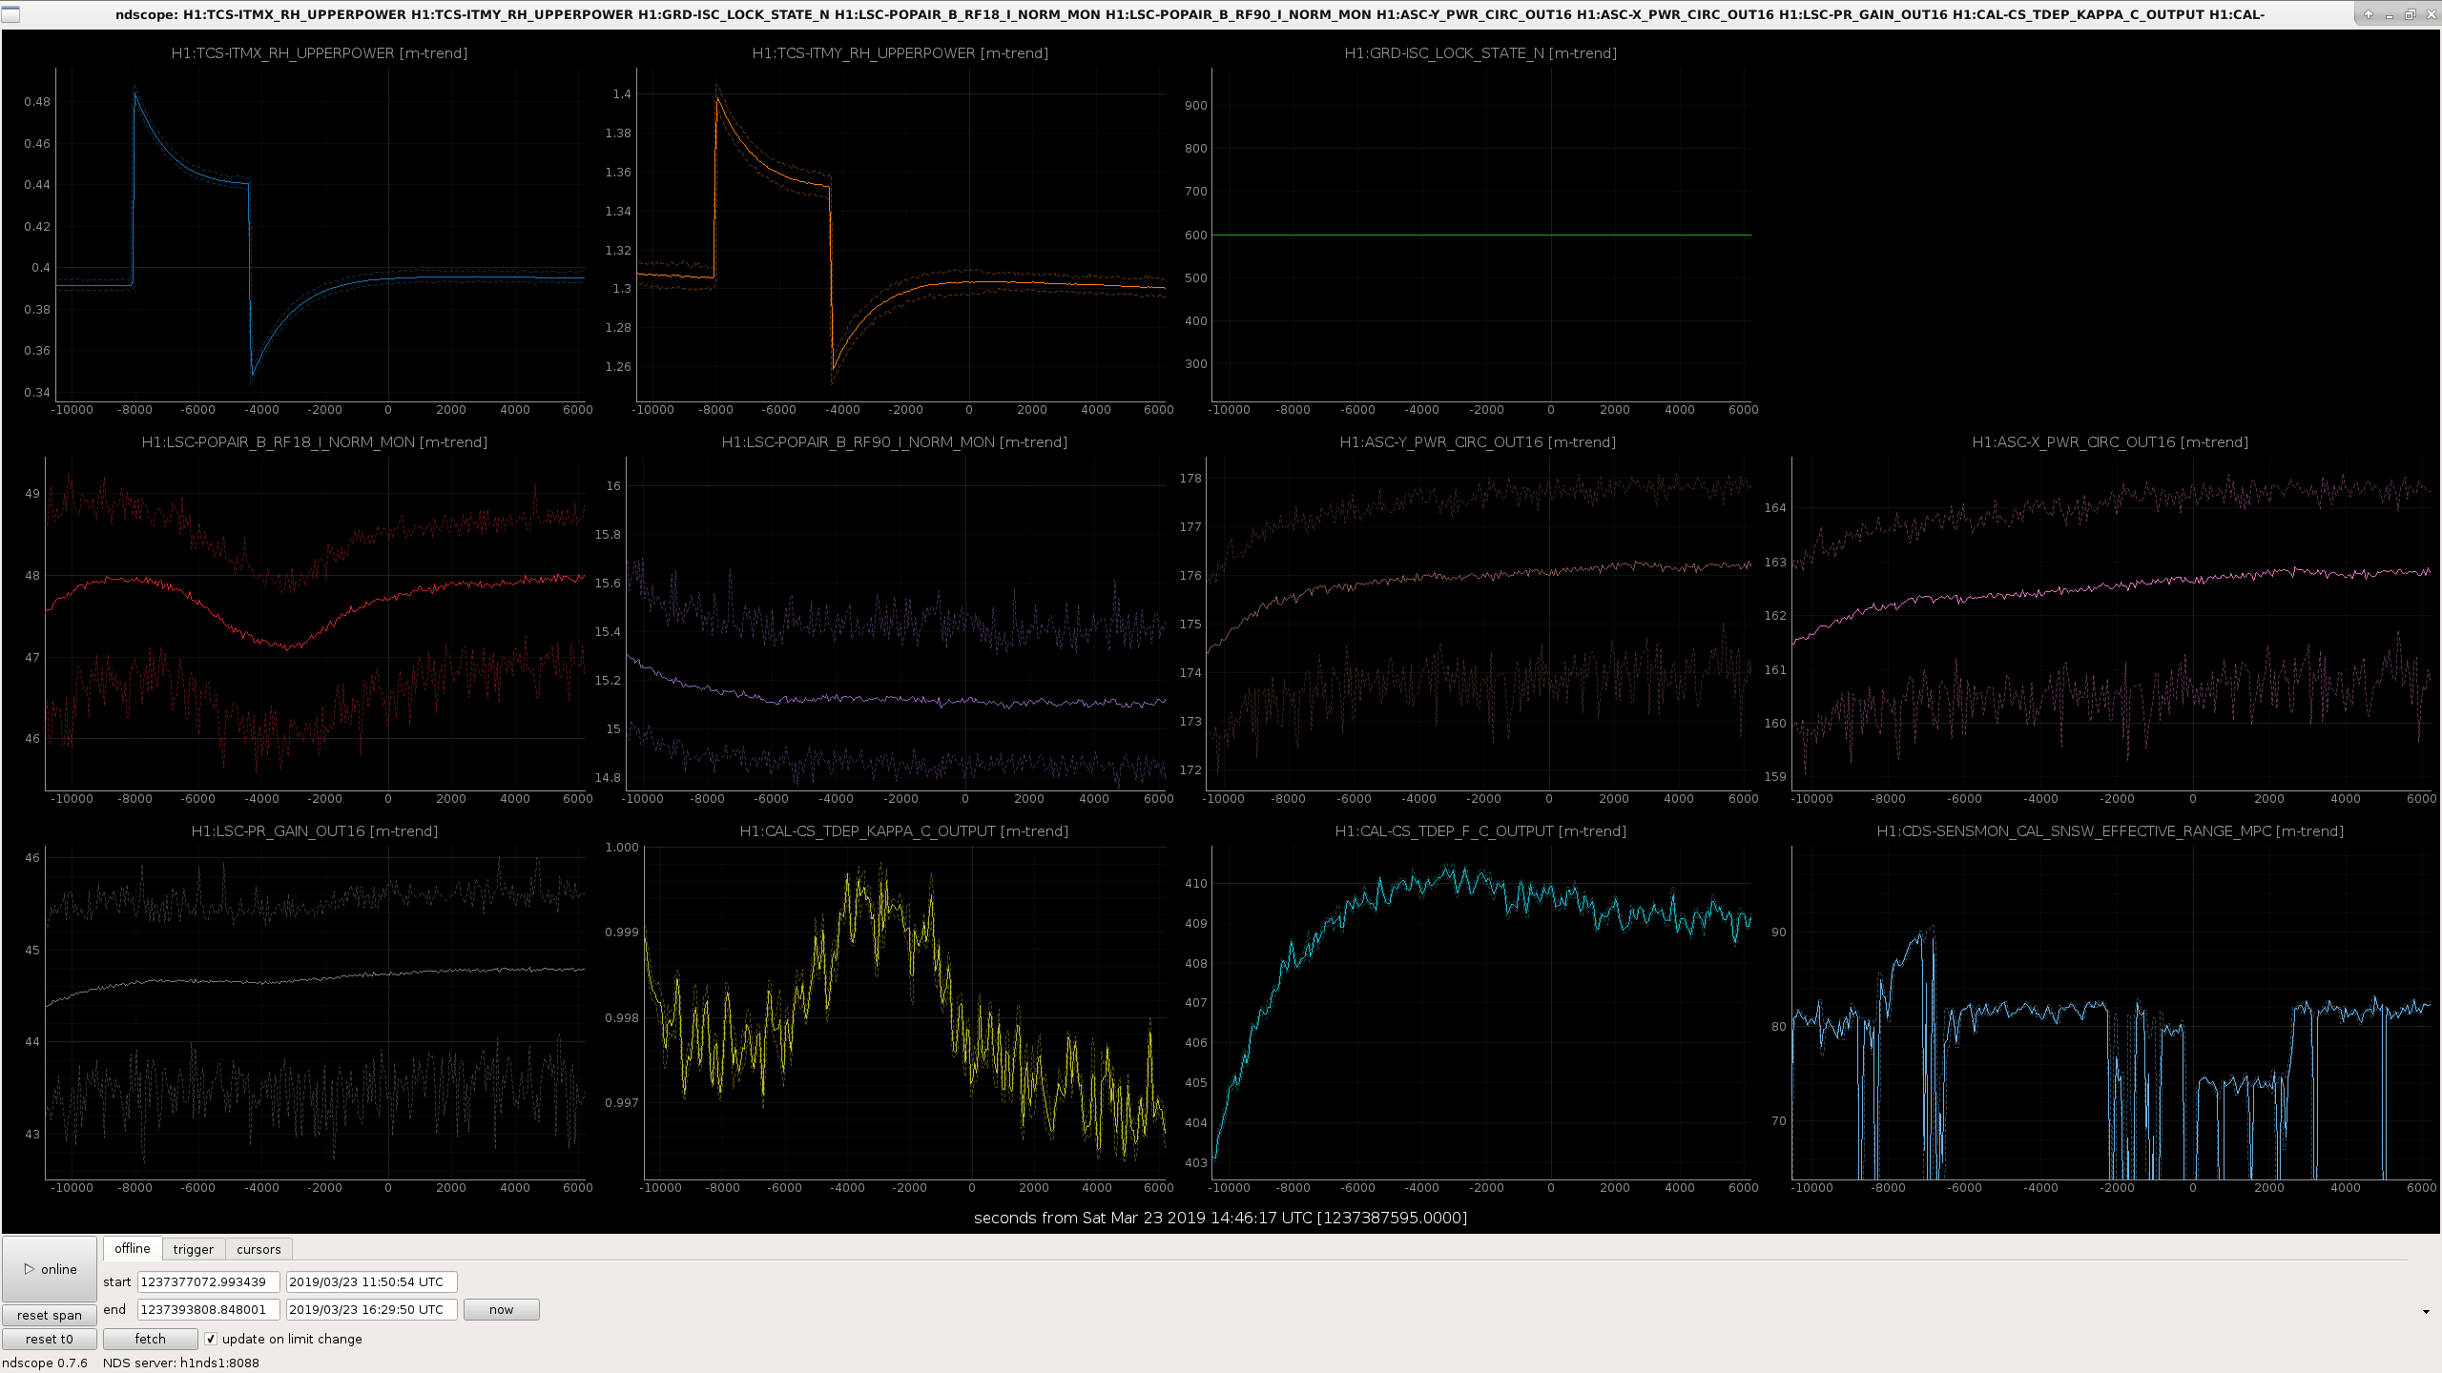This screenshot has width=2442, height=1373.
Task: Minimize the ndscope window
Action: click(x=2389, y=14)
